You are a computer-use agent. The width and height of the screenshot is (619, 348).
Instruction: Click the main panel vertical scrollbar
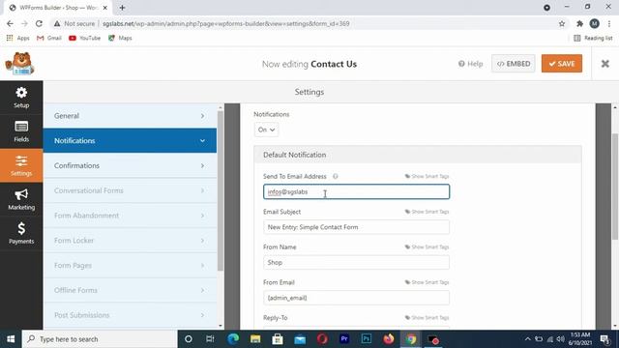(x=615, y=187)
